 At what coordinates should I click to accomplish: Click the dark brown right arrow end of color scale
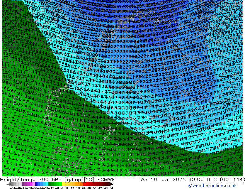[111, 184]
